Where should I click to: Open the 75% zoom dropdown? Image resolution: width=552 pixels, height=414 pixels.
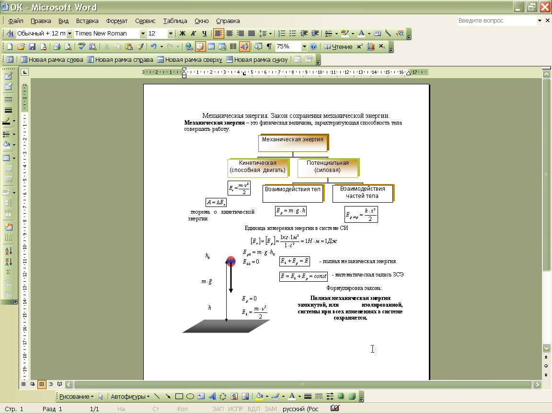click(304, 46)
